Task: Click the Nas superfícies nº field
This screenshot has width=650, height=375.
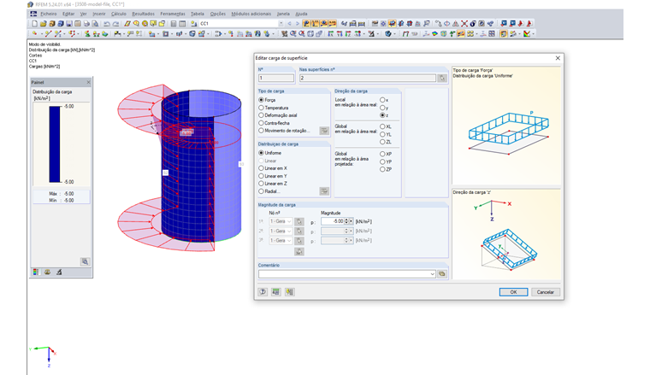Action: 368,78
